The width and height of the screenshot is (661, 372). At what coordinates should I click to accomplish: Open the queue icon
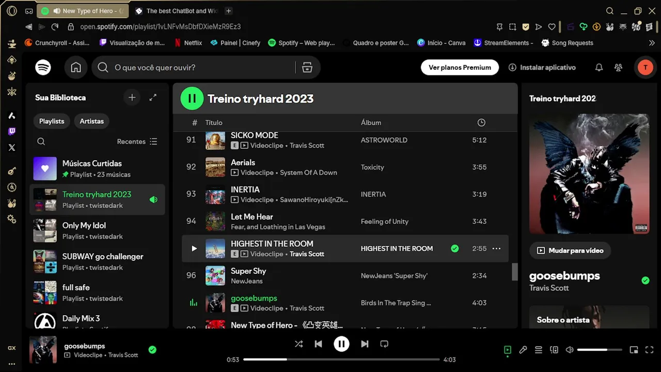point(539,350)
